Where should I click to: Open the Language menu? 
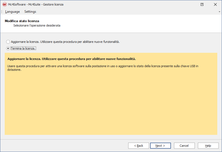pyautogui.click(x=12, y=12)
